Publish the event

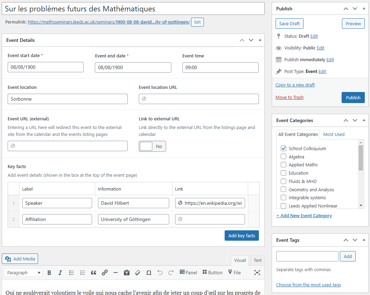353,98
